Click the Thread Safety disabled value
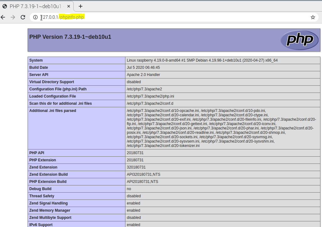 (x=134, y=196)
